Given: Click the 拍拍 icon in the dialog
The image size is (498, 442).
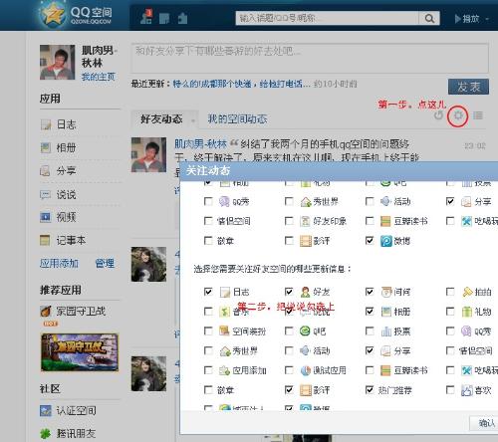Looking at the screenshot, I should tap(467, 292).
